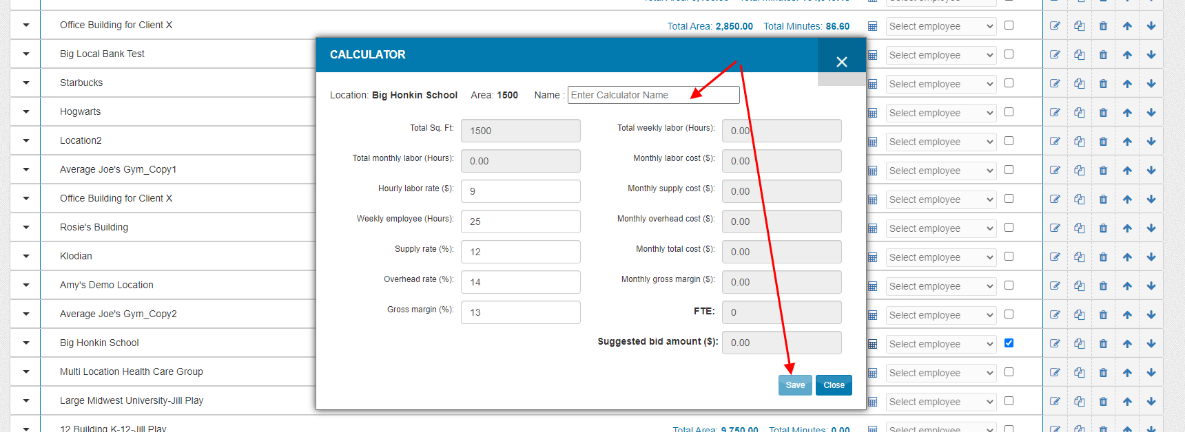Click the Suggested bid amount field
Image resolution: width=1185 pixels, height=432 pixels.
tap(781, 343)
